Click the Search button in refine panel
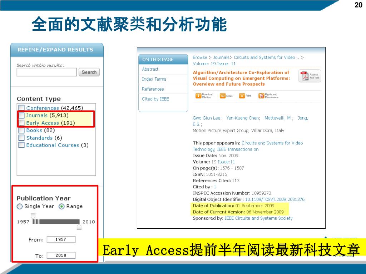Image resolution: width=366 pixels, height=274 pixels. point(89,72)
